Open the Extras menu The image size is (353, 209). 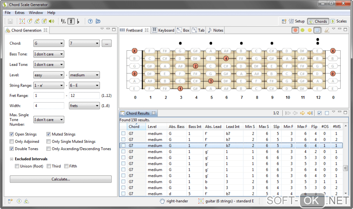[20, 12]
